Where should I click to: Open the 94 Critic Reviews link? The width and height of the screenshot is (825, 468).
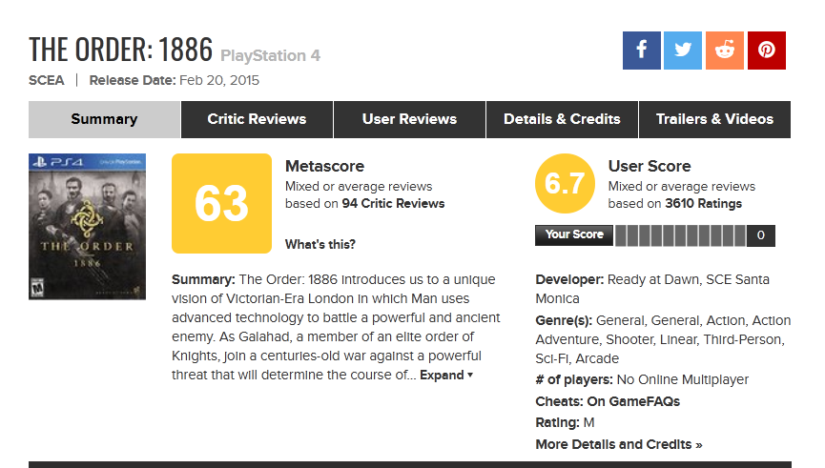point(393,203)
